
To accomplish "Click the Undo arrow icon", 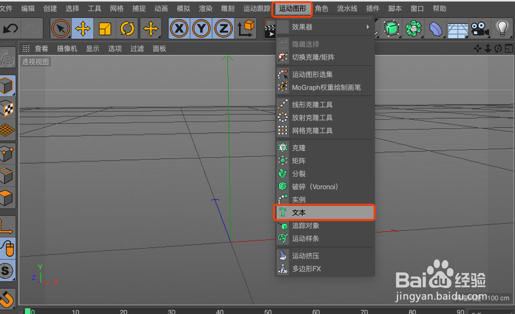I will 10,28.
